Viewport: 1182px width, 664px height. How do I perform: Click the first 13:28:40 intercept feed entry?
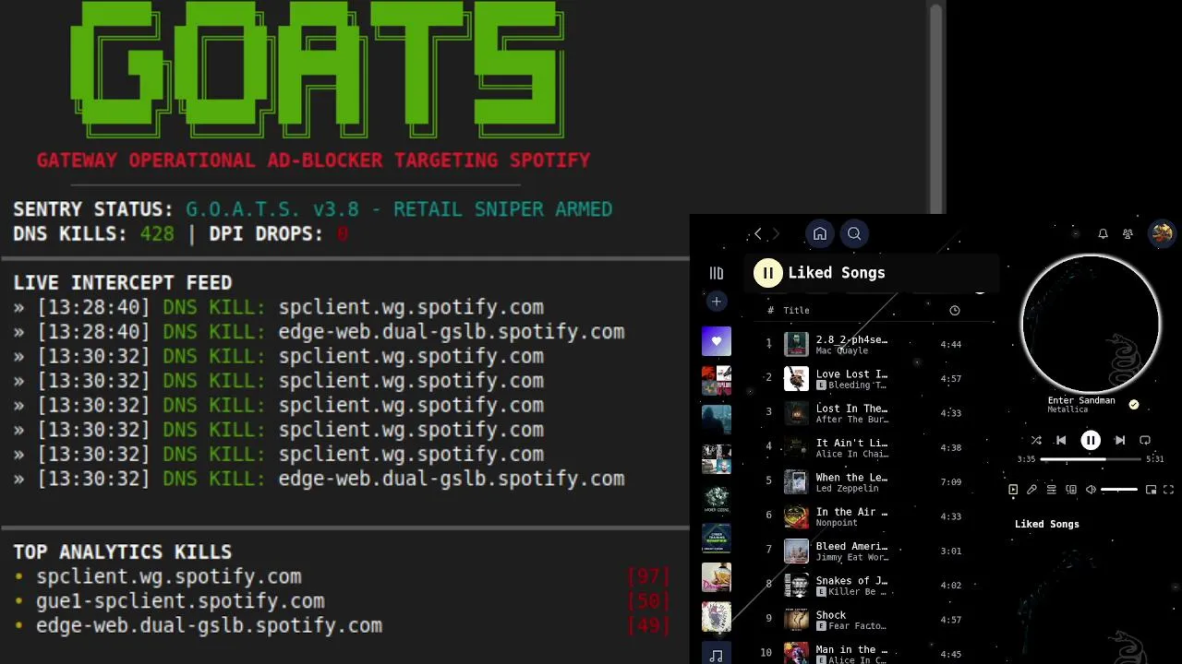point(279,307)
